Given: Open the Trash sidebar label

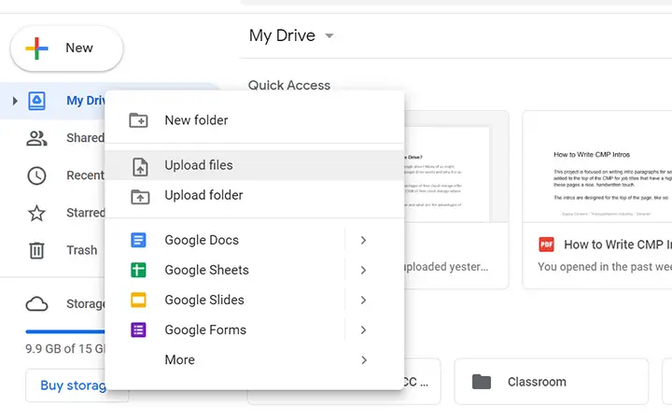Looking at the screenshot, I should click(x=82, y=250).
